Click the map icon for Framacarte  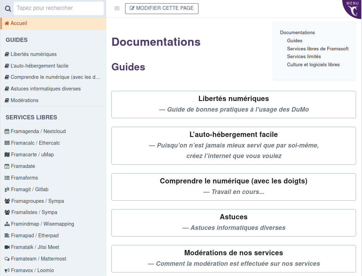click(x=7, y=155)
